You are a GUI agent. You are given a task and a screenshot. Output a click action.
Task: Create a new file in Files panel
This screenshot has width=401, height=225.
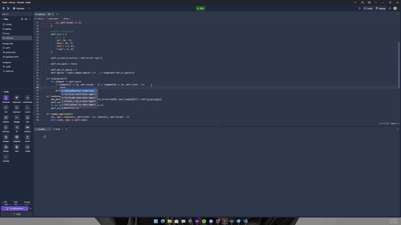coord(22,19)
